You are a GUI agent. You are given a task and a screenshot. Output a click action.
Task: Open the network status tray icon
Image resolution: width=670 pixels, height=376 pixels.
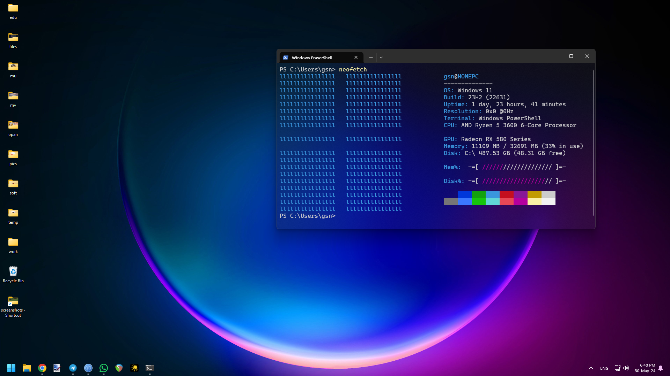617,368
